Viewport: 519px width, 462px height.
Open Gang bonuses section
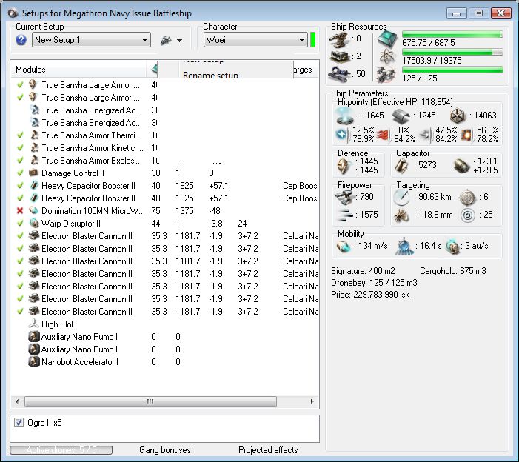point(165,450)
